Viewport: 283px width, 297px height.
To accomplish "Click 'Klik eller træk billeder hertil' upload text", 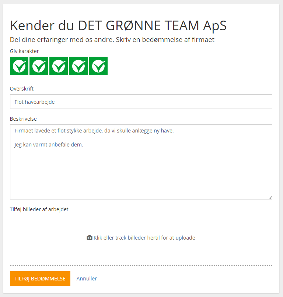I will [144, 238].
